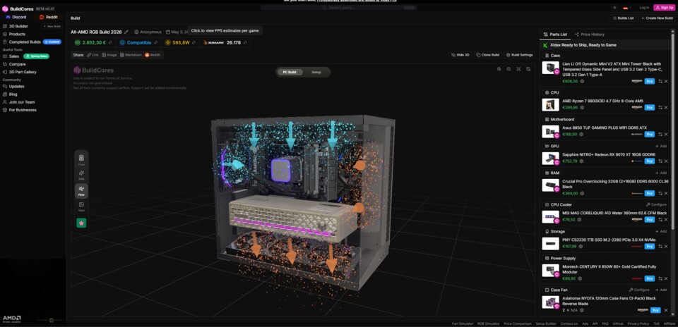The height and width of the screenshot is (327, 678).
Task: Click the Clone Build button
Action: [x=488, y=55]
